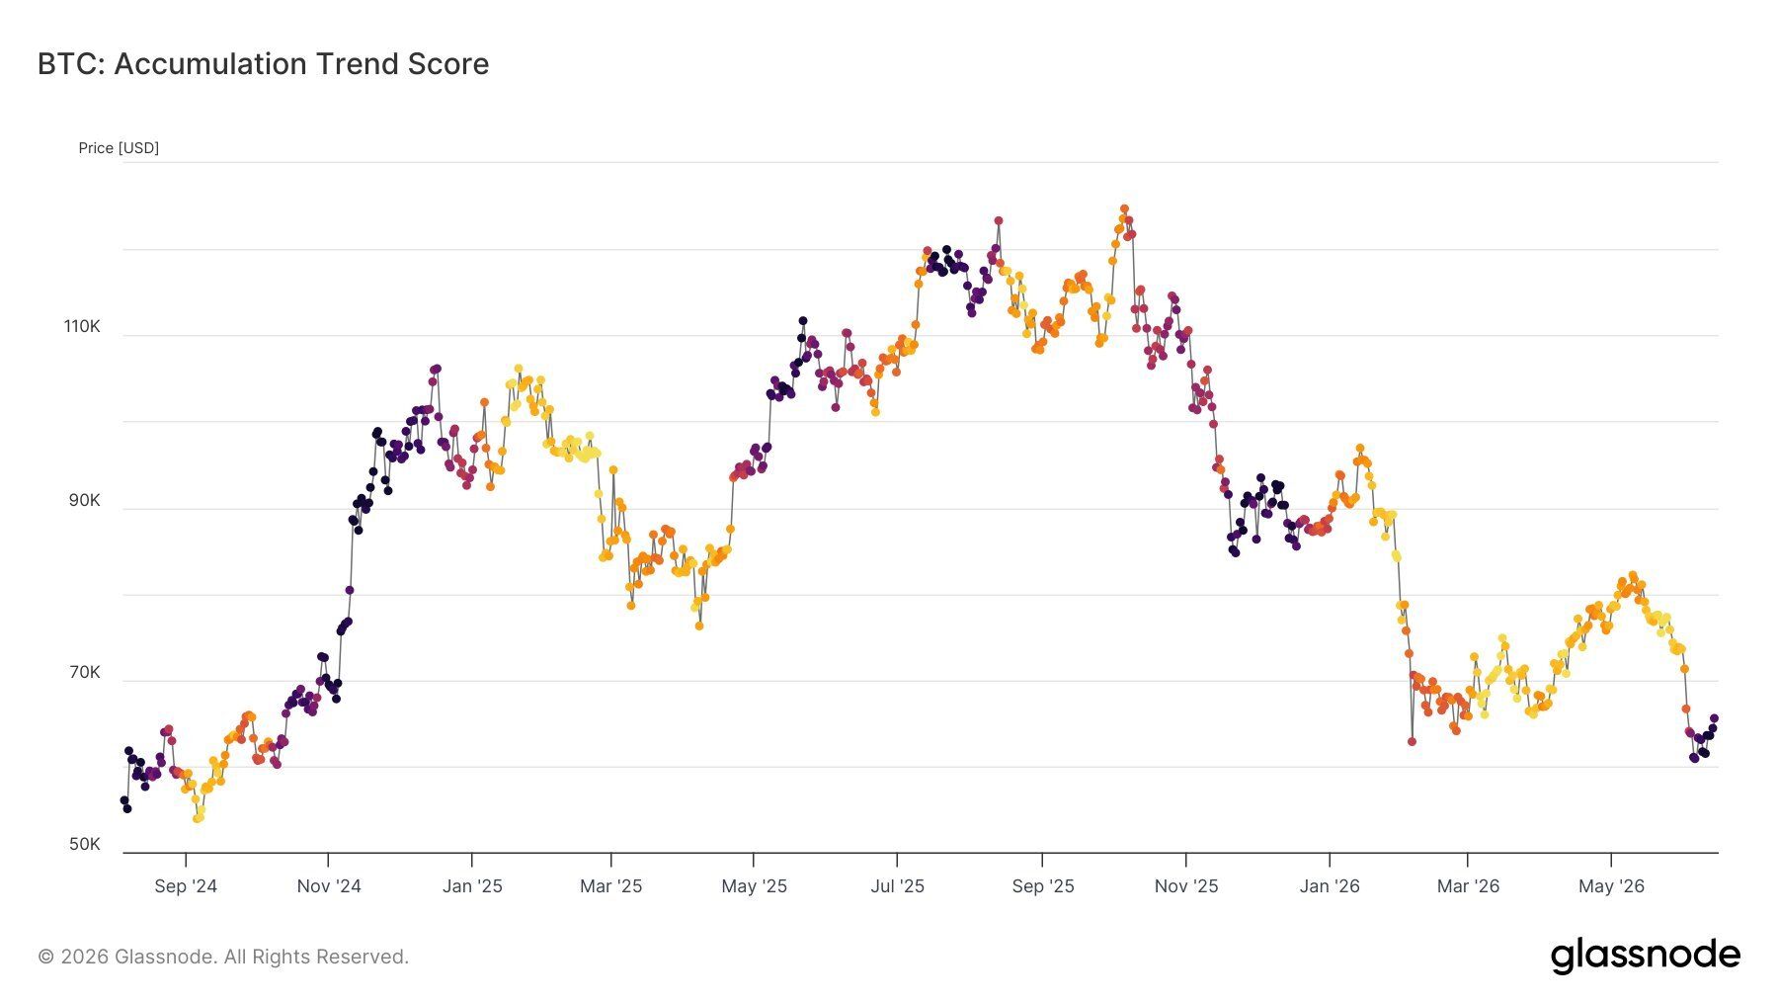The image size is (1778, 1001).
Task: Click the Sep '24 x-axis tick label
Action: [x=186, y=886]
